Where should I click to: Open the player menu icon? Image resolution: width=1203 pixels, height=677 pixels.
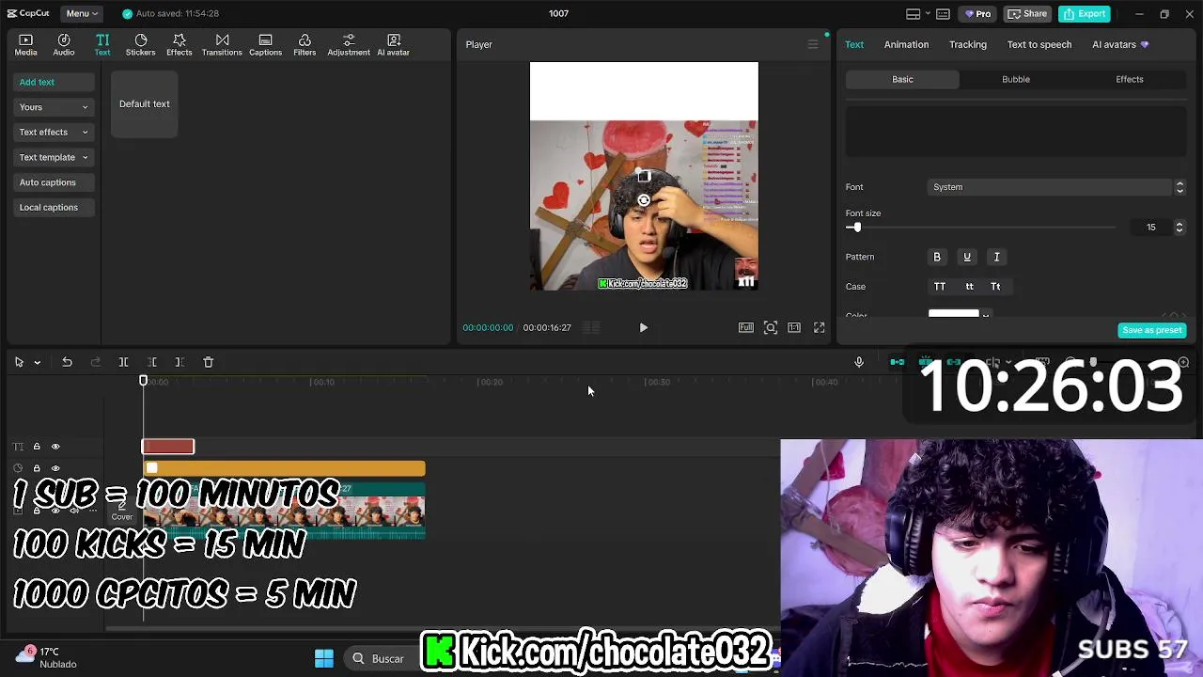click(813, 44)
